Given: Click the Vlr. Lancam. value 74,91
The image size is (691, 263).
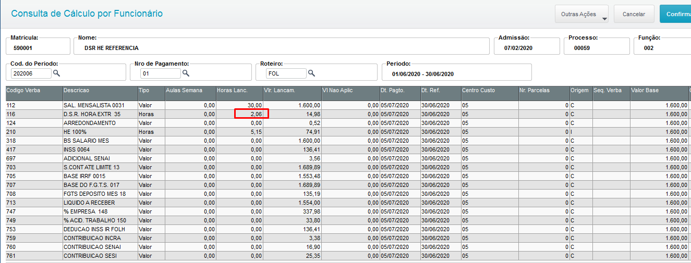Looking at the screenshot, I should [x=312, y=132].
